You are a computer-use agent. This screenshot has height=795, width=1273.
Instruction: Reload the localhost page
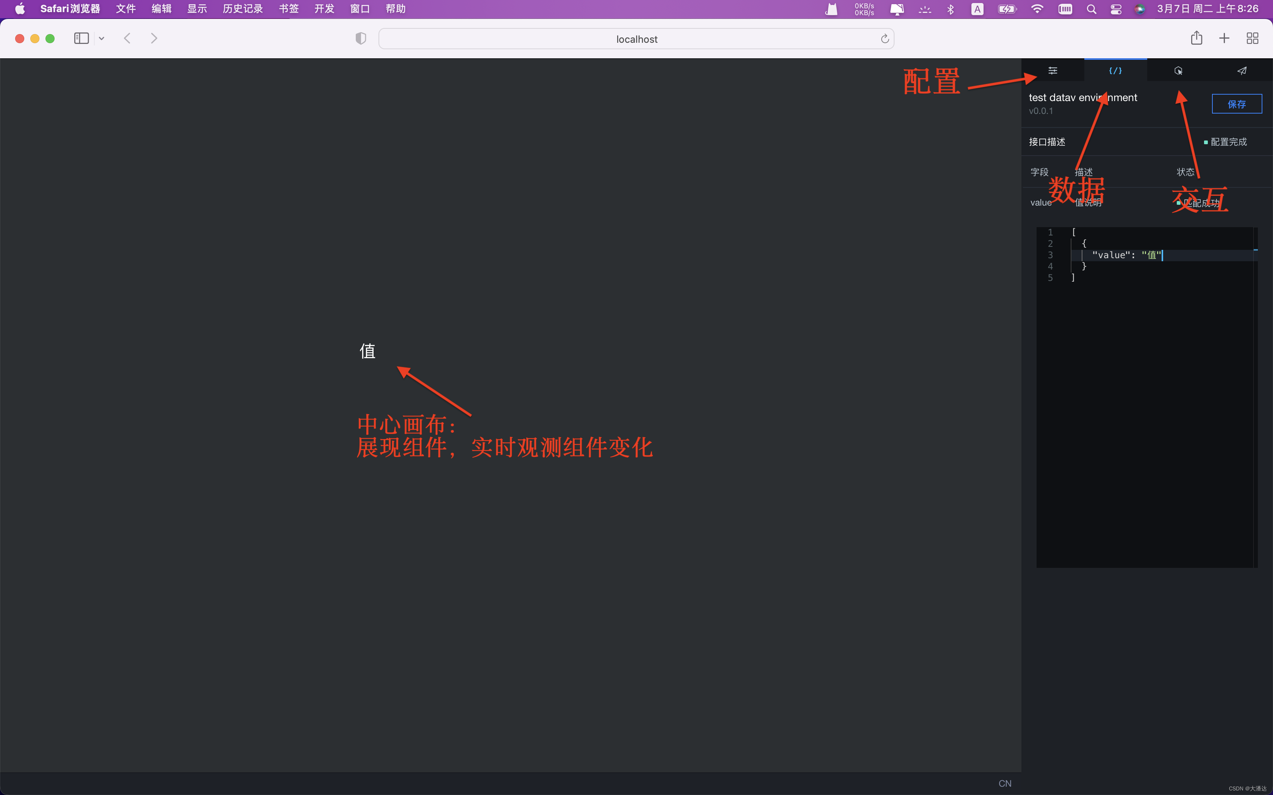885,39
